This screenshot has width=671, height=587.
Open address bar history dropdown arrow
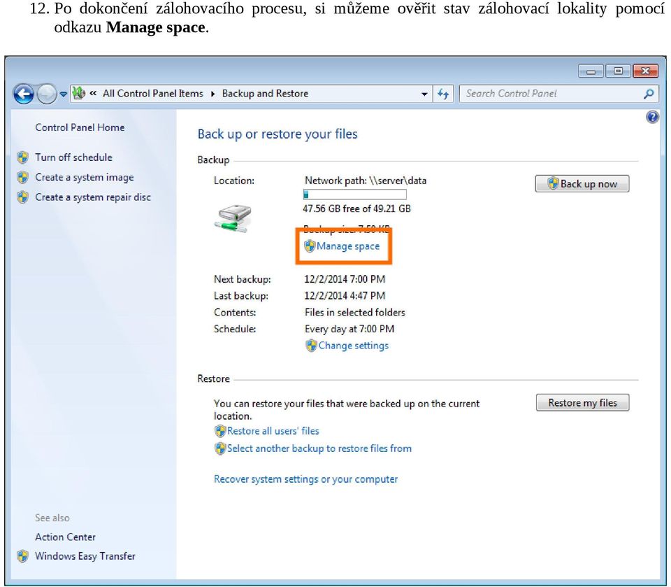(x=424, y=94)
